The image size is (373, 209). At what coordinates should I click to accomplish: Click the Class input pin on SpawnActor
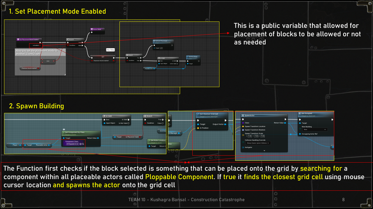click(243, 123)
